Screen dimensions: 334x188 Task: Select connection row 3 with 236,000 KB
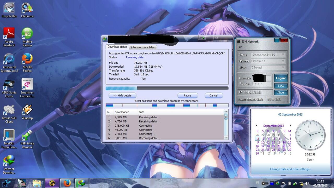click(x=165, y=126)
